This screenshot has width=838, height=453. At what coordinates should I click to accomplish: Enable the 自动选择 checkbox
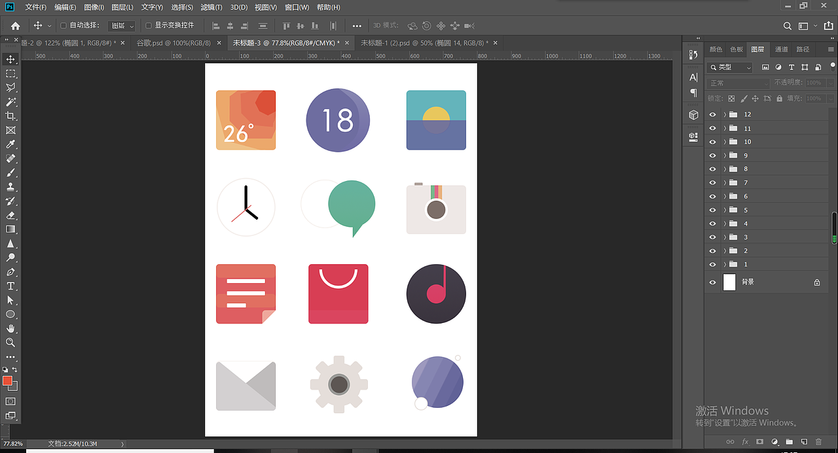[64, 25]
